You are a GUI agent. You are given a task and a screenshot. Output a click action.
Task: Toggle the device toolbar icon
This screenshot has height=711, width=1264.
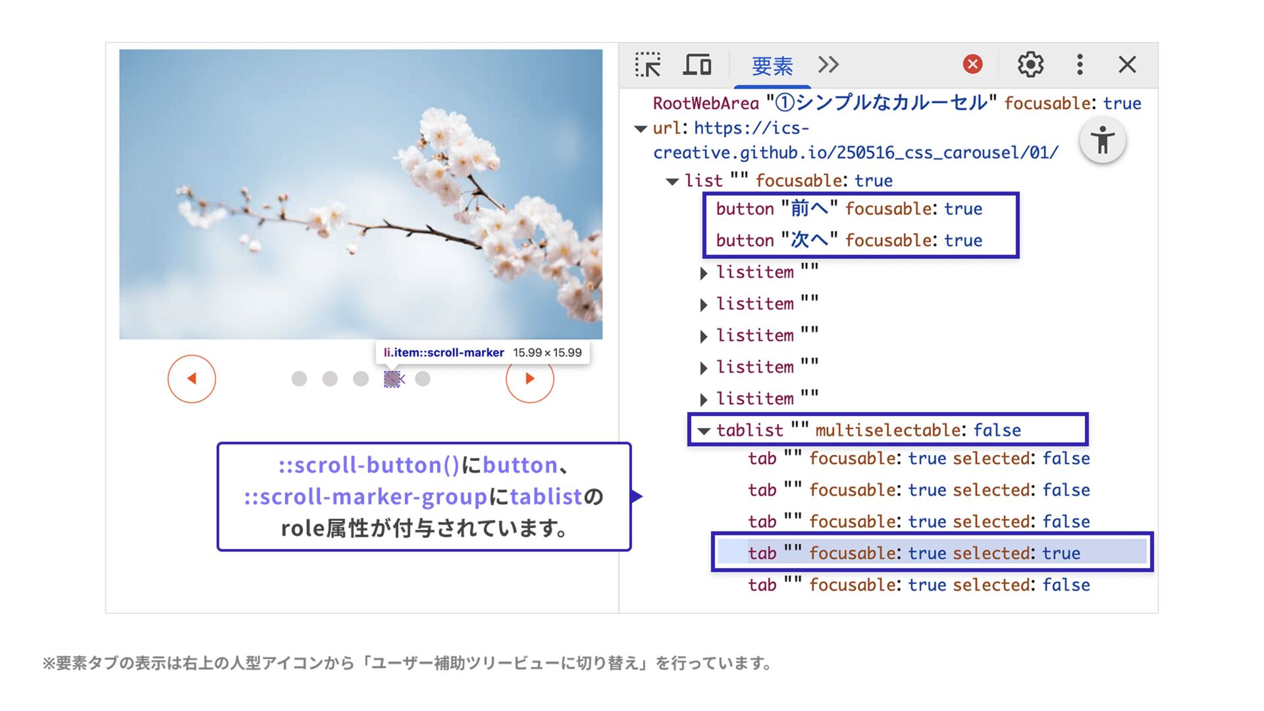pos(697,65)
